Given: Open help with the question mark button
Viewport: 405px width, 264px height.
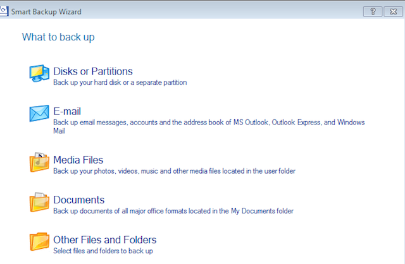Looking at the screenshot, I should [373, 11].
